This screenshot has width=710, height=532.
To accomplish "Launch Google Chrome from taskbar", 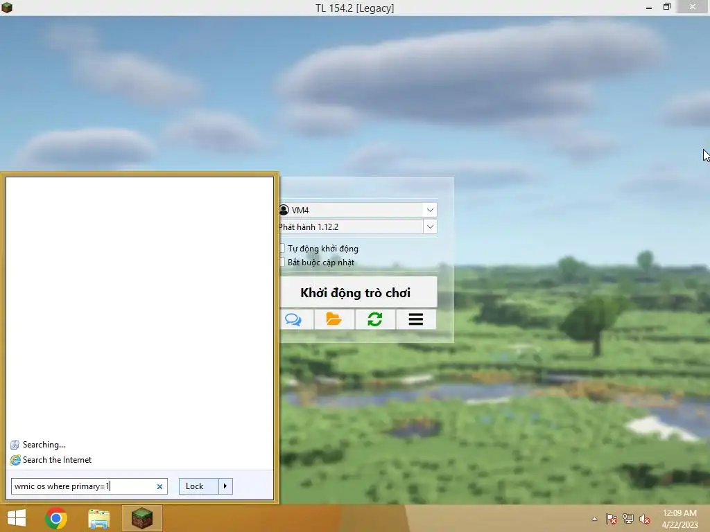I will click(56, 518).
